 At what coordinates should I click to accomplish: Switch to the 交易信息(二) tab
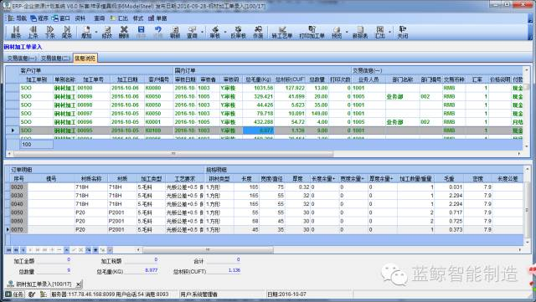(55, 58)
